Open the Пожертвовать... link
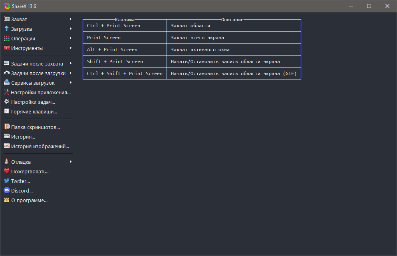Image resolution: width=397 pixels, height=256 pixels. coord(38,171)
